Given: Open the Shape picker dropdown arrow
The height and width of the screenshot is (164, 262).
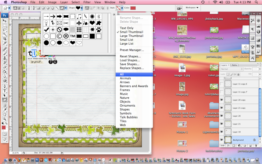Looking at the screenshot, I should click(x=82, y=8).
